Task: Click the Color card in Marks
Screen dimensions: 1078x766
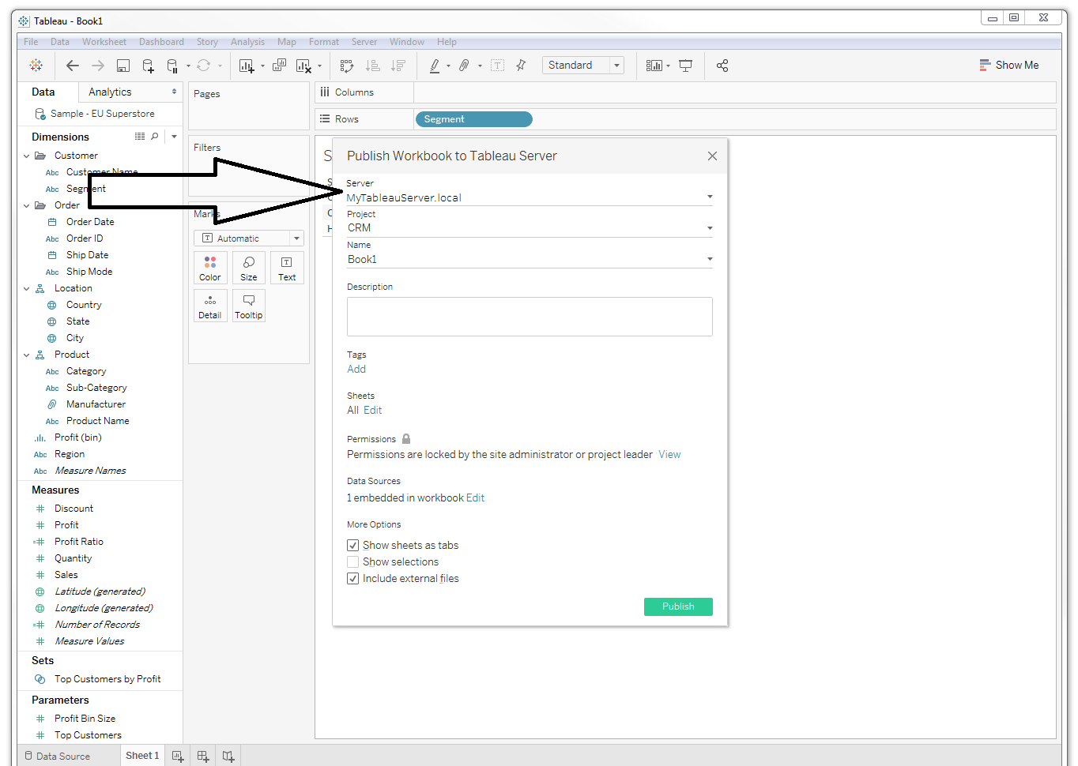Action: (x=210, y=268)
